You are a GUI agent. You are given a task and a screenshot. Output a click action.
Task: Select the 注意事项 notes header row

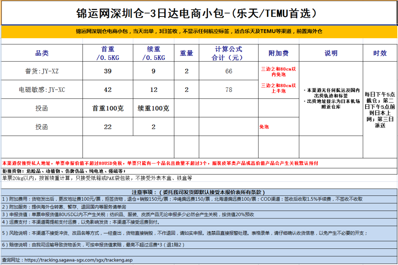[199, 192]
